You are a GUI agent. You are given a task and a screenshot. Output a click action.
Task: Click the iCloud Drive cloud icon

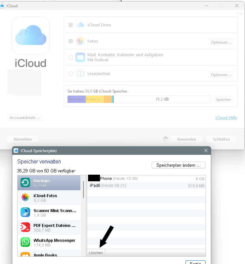tap(80, 25)
